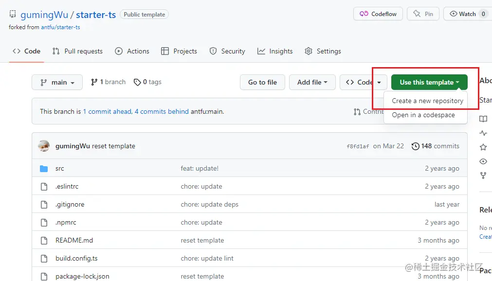Viewport: 492px width, 281px height.
Task: Click the shield icon beside Security
Action: [x=213, y=51]
